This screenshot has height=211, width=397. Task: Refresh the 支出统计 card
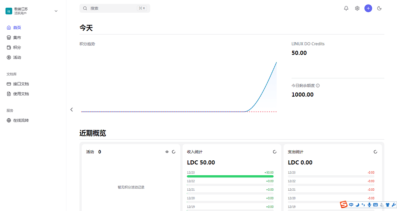tap(375, 152)
